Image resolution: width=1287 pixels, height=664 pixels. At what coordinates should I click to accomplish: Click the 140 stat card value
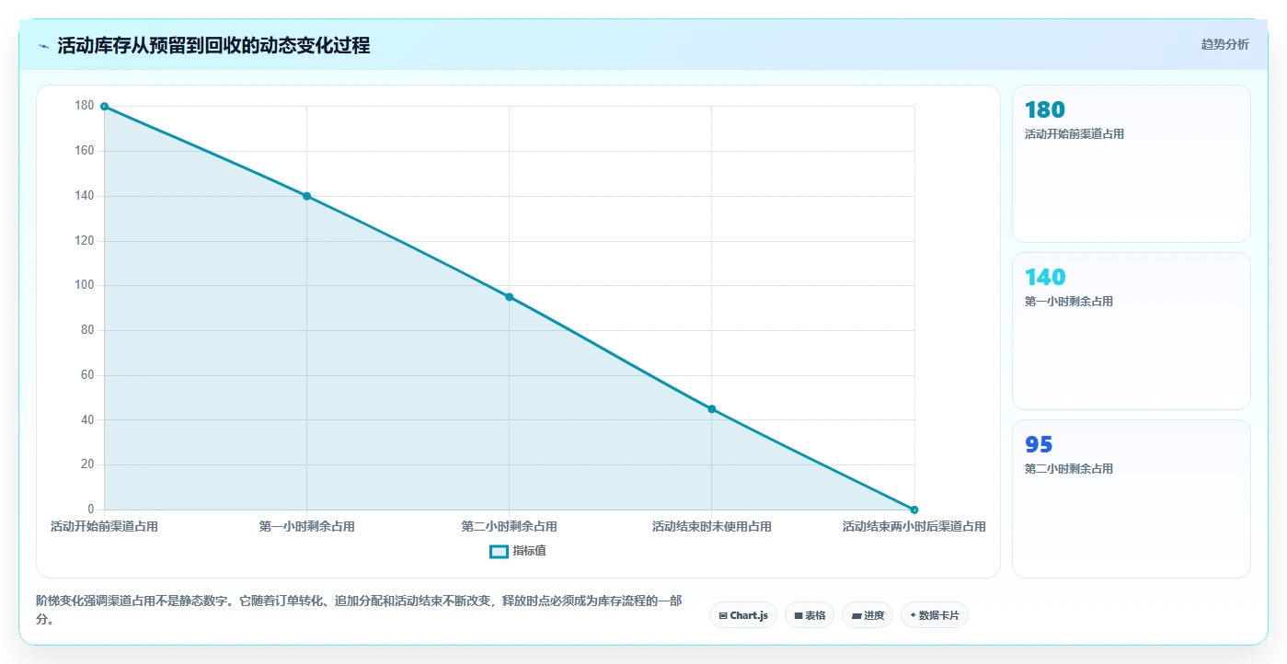1045,278
